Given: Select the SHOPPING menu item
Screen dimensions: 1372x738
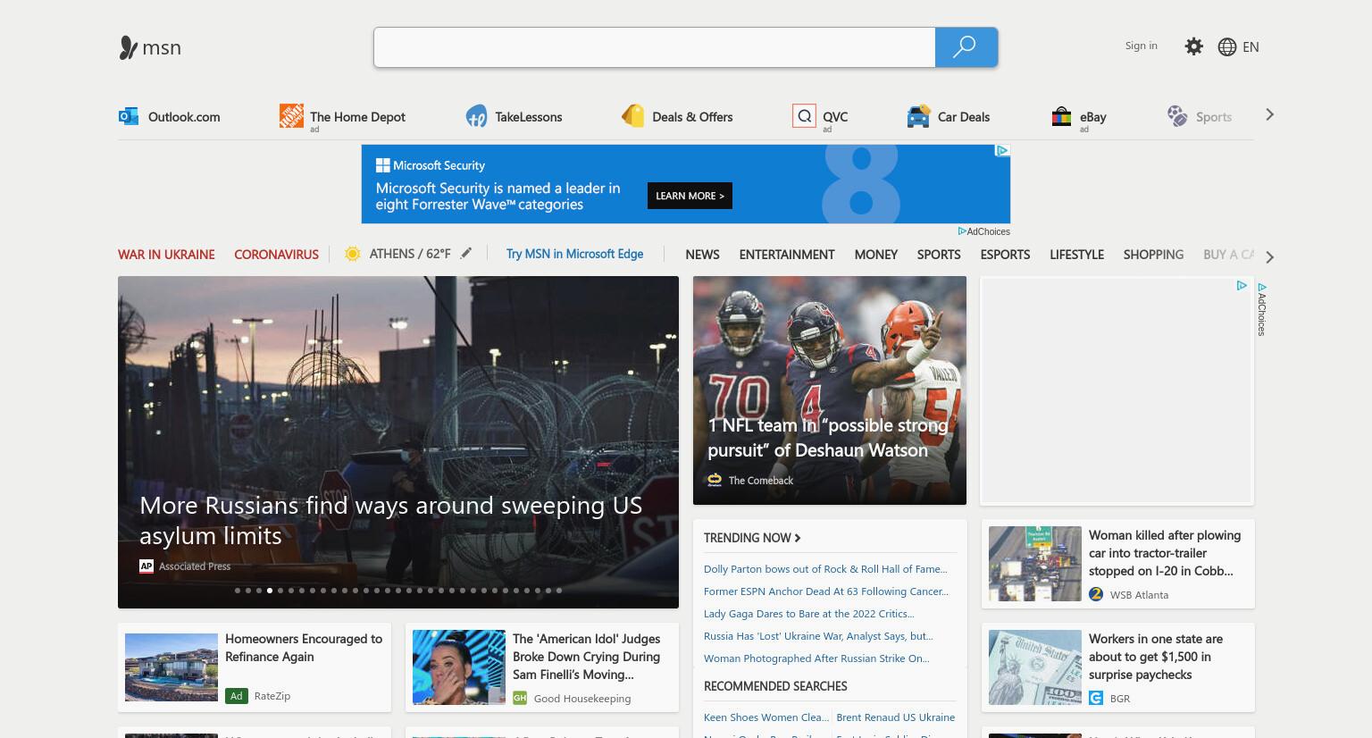Looking at the screenshot, I should point(1153,255).
